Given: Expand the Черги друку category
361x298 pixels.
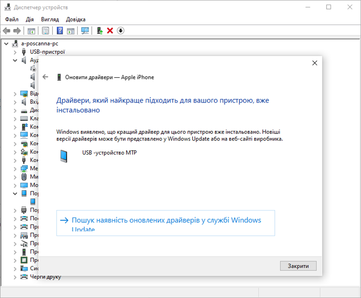Looking at the screenshot, I should coord(15,277).
